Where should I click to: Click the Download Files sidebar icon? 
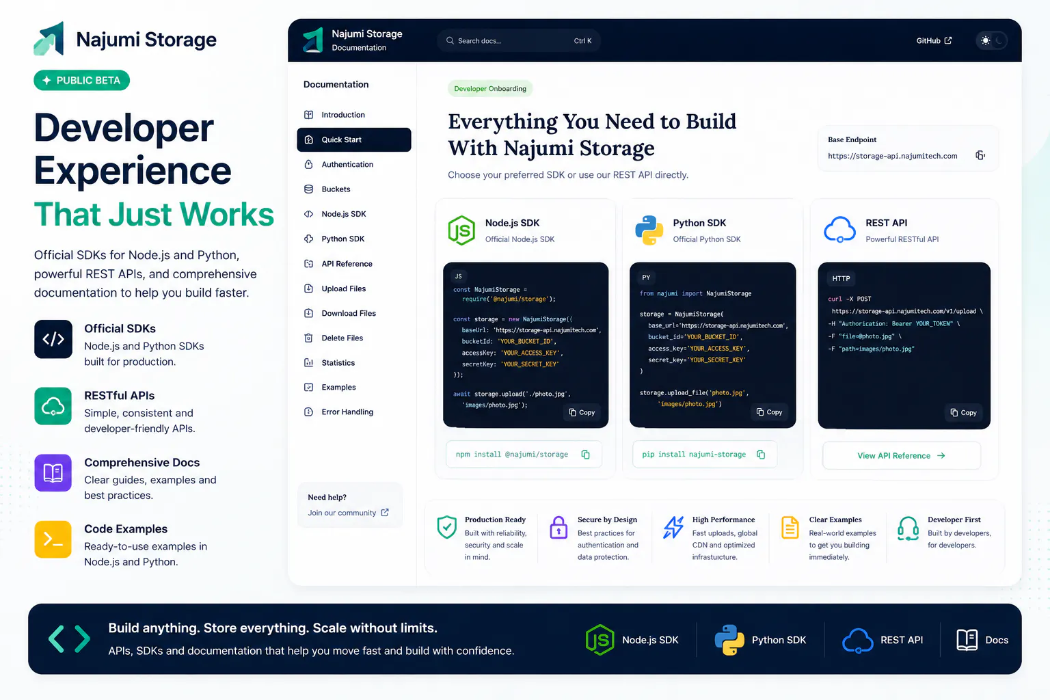(x=309, y=313)
